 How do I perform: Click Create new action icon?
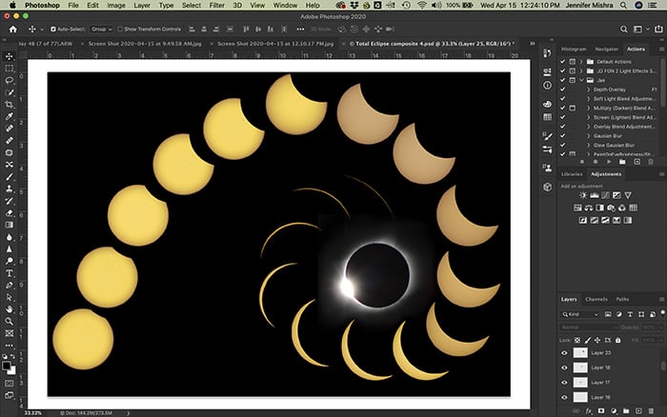click(637, 162)
